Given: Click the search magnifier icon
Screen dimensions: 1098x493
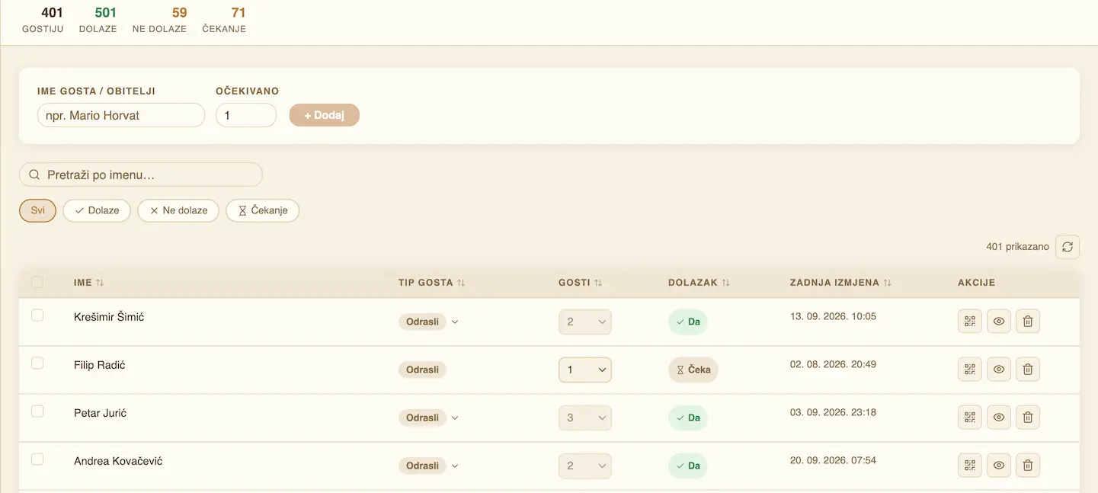Looking at the screenshot, I should click(34, 174).
